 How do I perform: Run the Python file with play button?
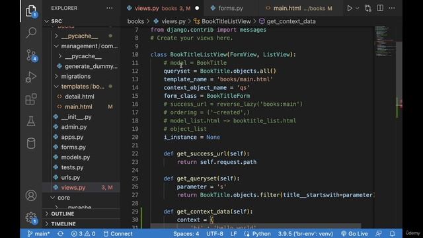(x=350, y=9)
